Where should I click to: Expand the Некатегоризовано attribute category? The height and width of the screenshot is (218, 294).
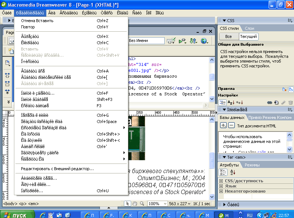221,191
